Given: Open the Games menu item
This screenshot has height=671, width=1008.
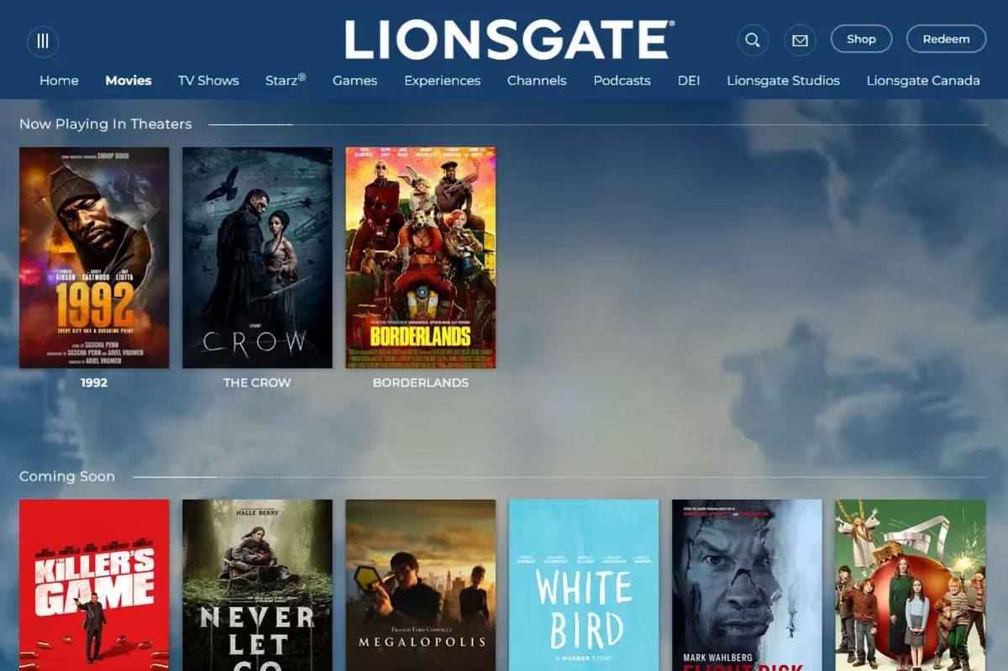Looking at the screenshot, I should 354,81.
